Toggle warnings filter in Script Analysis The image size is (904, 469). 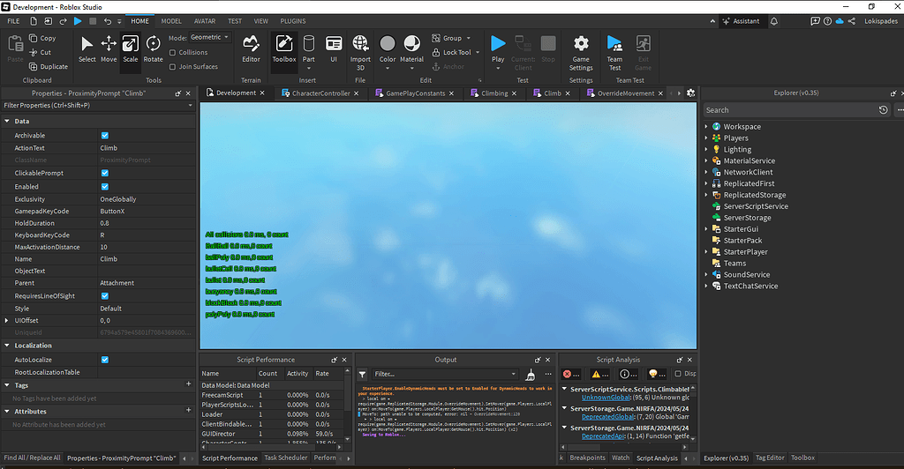coord(599,374)
